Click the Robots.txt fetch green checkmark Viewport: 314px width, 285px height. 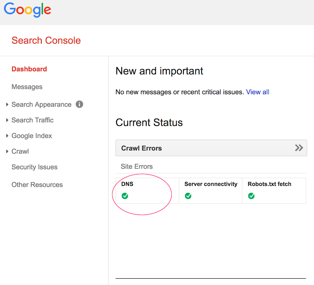click(251, 196)
